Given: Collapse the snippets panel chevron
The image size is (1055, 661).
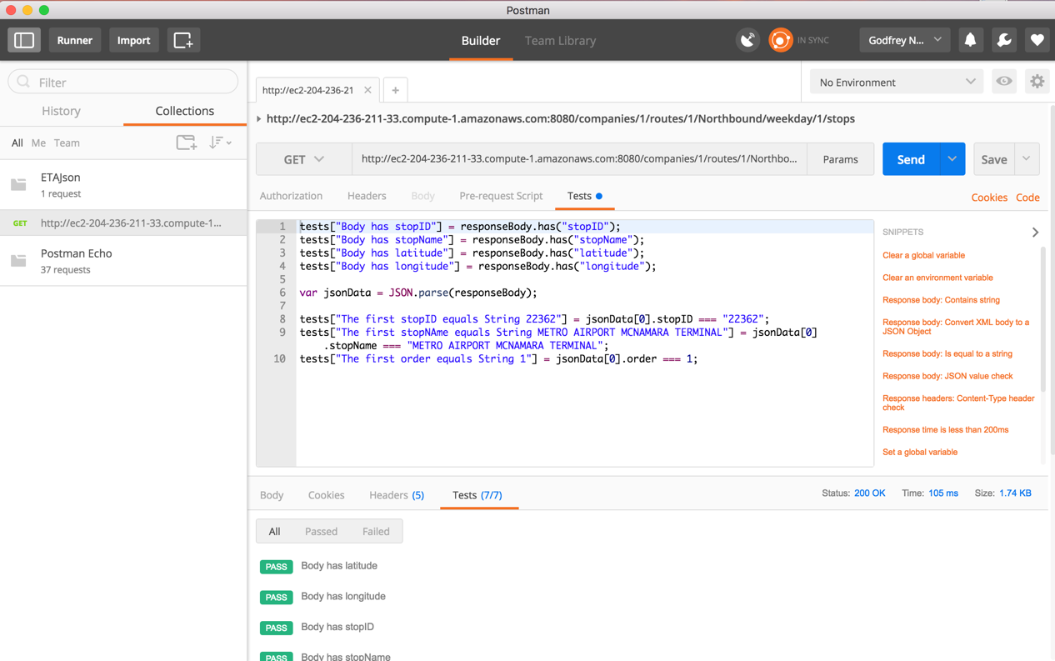Looking at the screenshot, I should (1035, 233).
